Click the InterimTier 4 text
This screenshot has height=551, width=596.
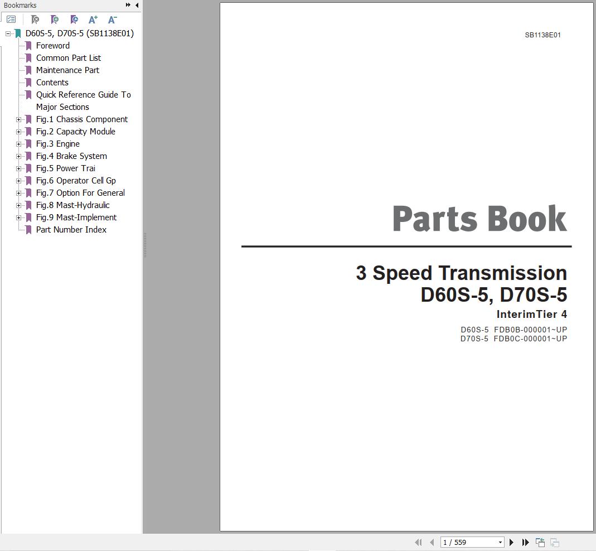click(x=532, y=315)
